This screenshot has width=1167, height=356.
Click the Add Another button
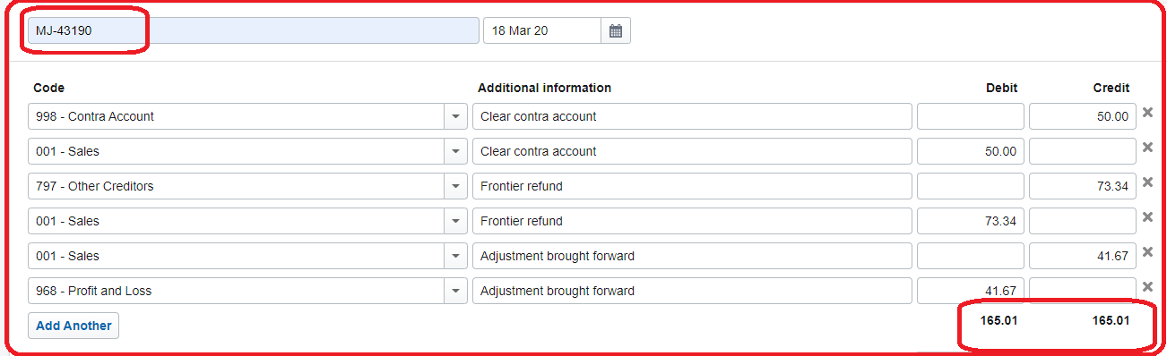click(x=73, y=326)
